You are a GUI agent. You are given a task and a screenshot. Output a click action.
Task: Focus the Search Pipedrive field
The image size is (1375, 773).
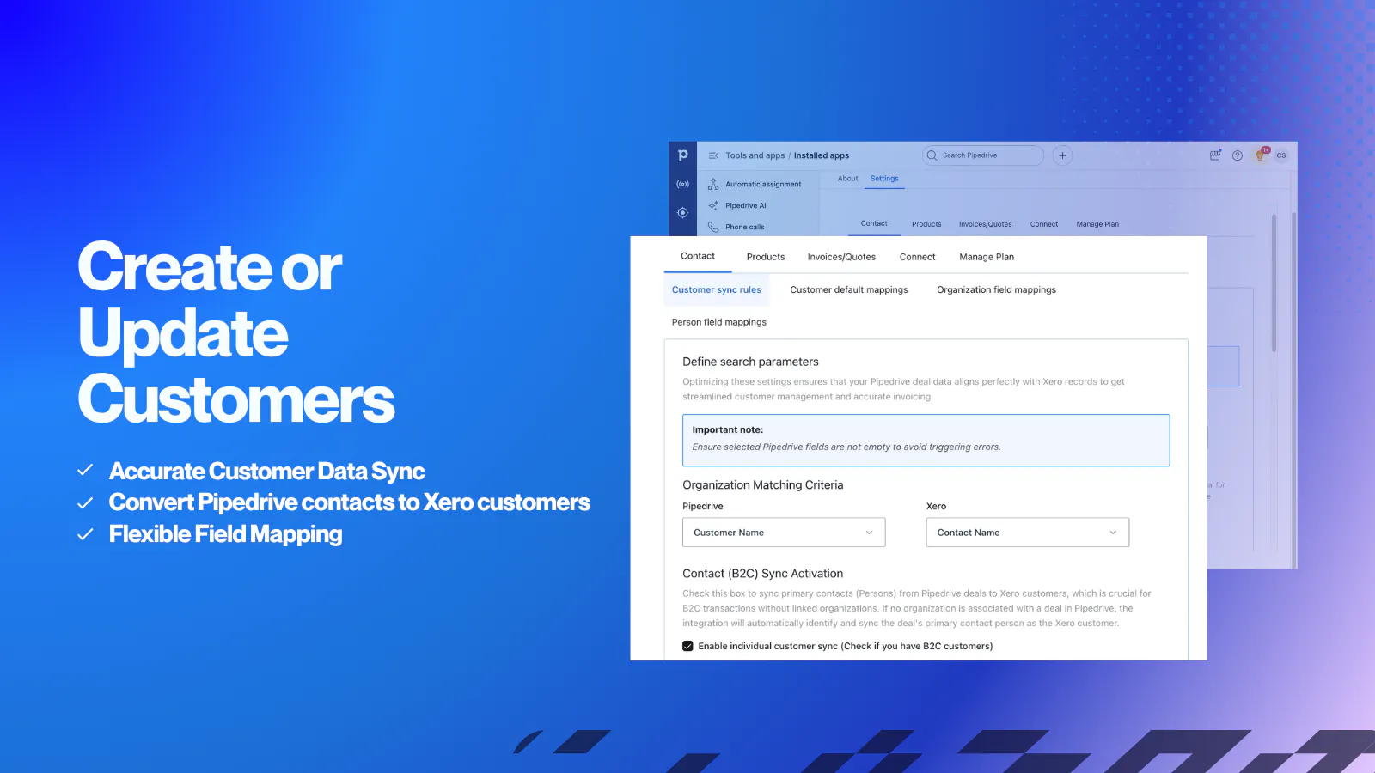(x=983, y=155)
